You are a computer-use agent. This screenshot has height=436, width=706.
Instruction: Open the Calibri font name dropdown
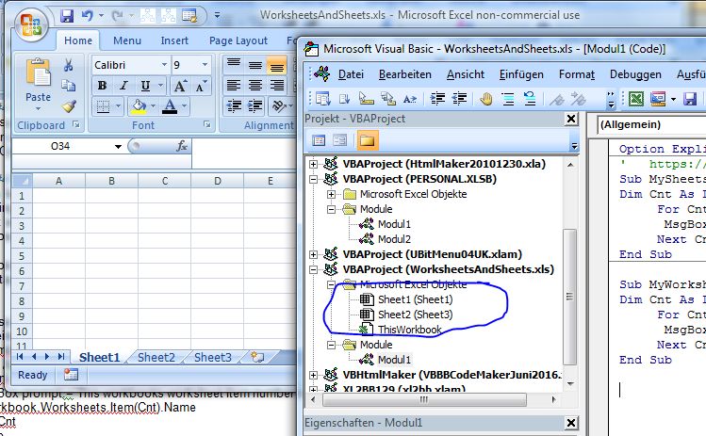point(164,65)
